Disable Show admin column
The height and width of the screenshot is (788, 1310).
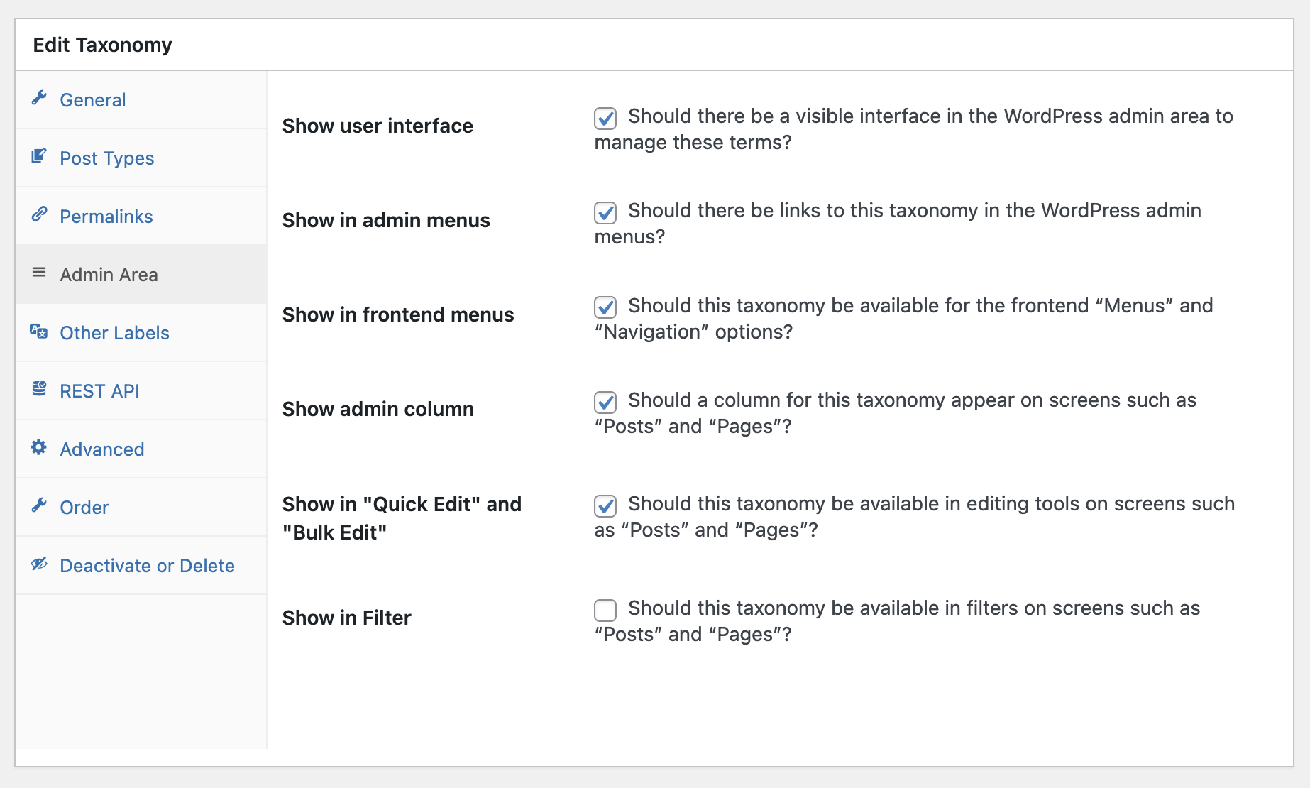605,403
